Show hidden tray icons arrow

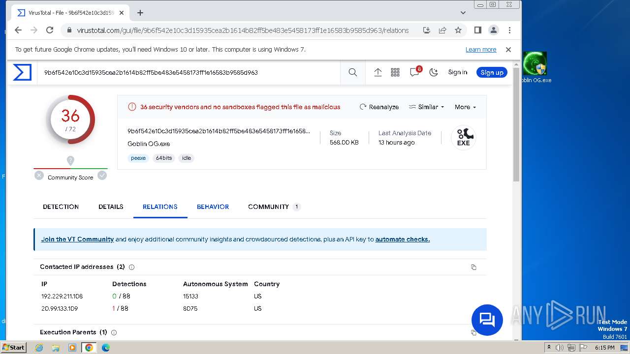tap(549, 348)
